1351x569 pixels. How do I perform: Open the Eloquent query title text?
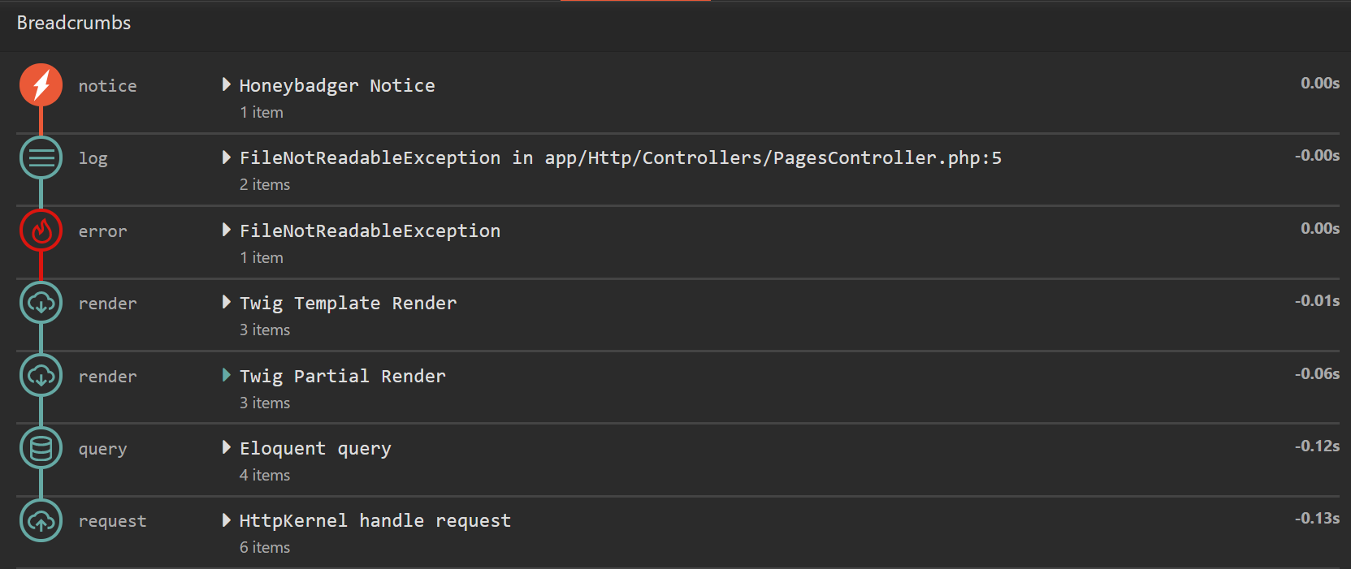(x=315, y=449)
